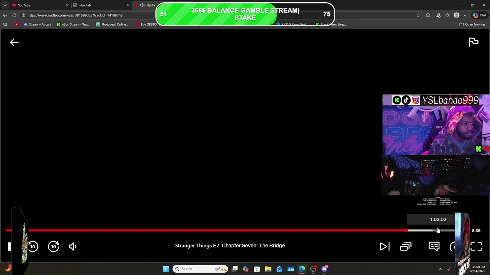Open OBS Studio from the taskbar
490x275 pixels.
tap(313, 269)
